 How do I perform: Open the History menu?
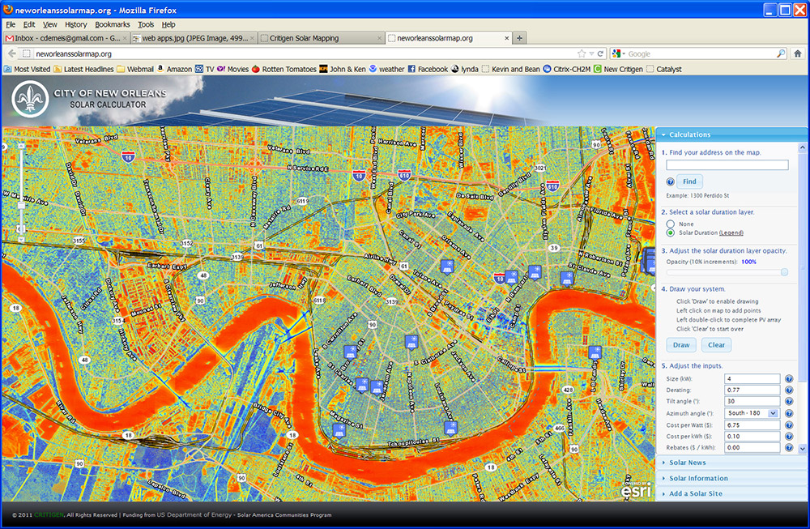(76, 24)
